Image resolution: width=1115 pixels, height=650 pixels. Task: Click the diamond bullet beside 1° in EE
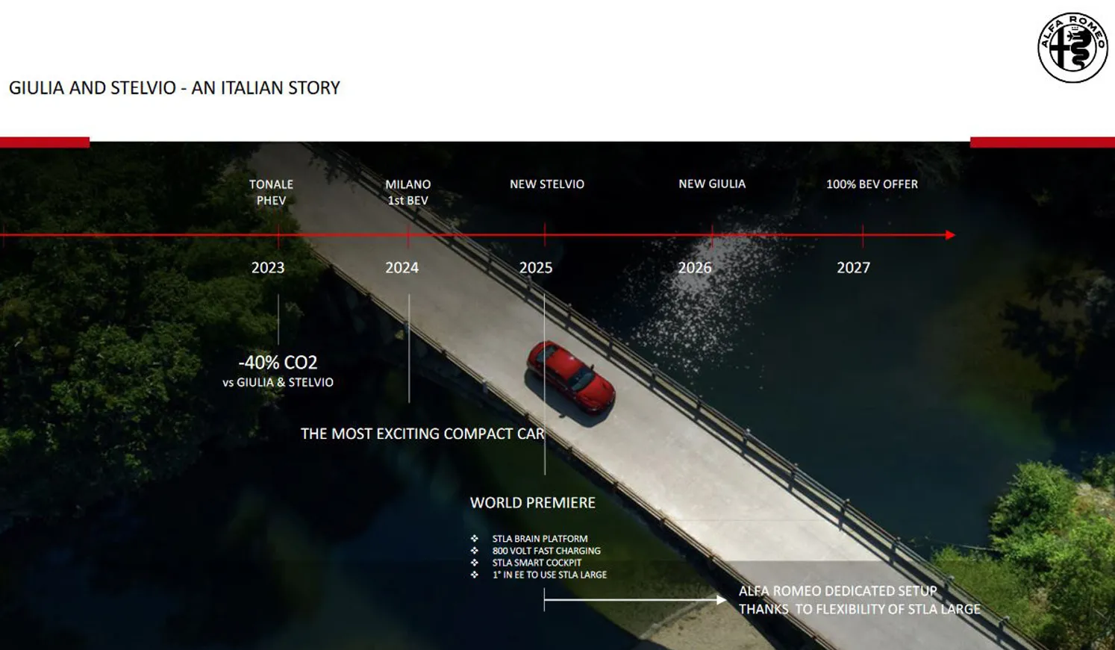point(475,575)
